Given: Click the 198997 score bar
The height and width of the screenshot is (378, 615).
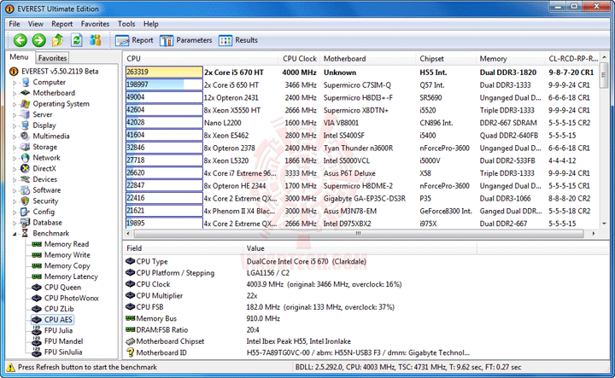Looking at the screenshot, I should 164,84.
